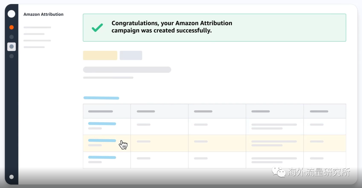
Task: Click the dark dot under the highlighted icon
Action: 11,56
